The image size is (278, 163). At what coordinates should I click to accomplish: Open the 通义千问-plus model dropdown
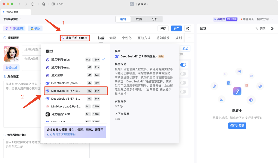75,38
